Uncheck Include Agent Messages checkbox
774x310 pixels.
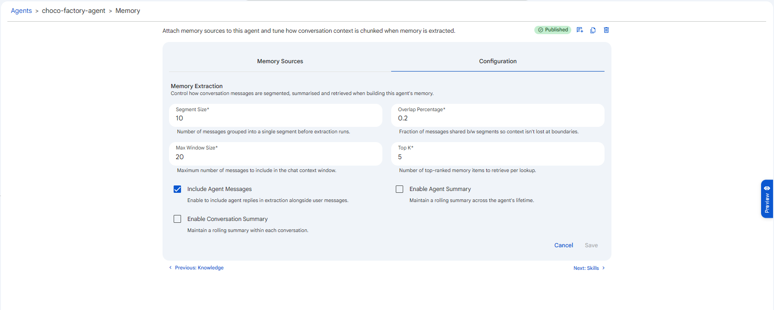coord(177,189)
